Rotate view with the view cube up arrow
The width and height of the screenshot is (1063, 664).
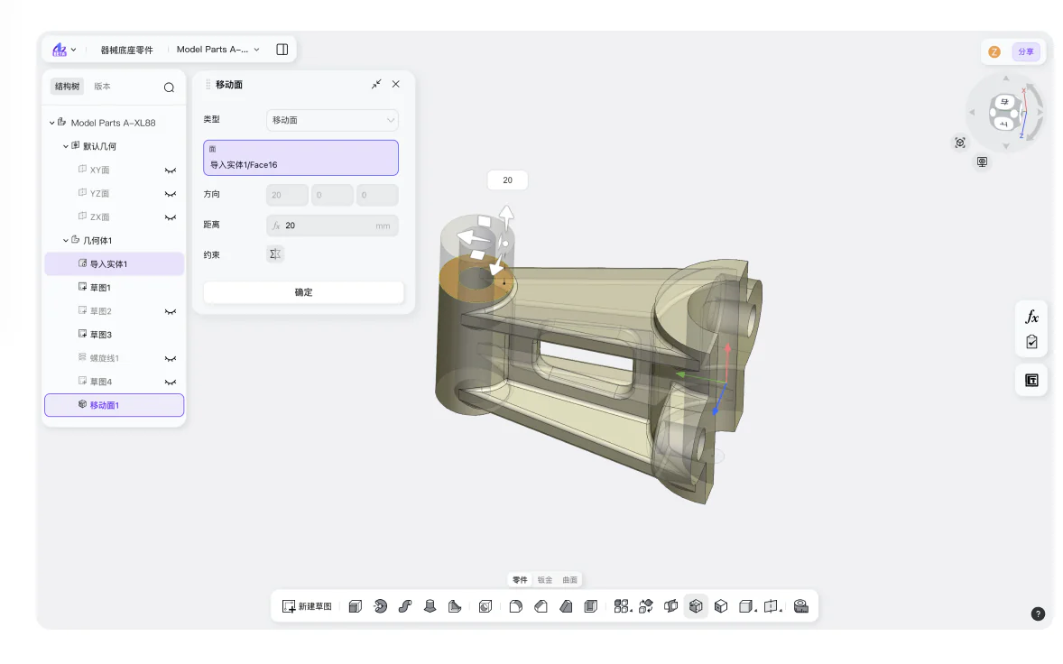[x=1005, y=78]
